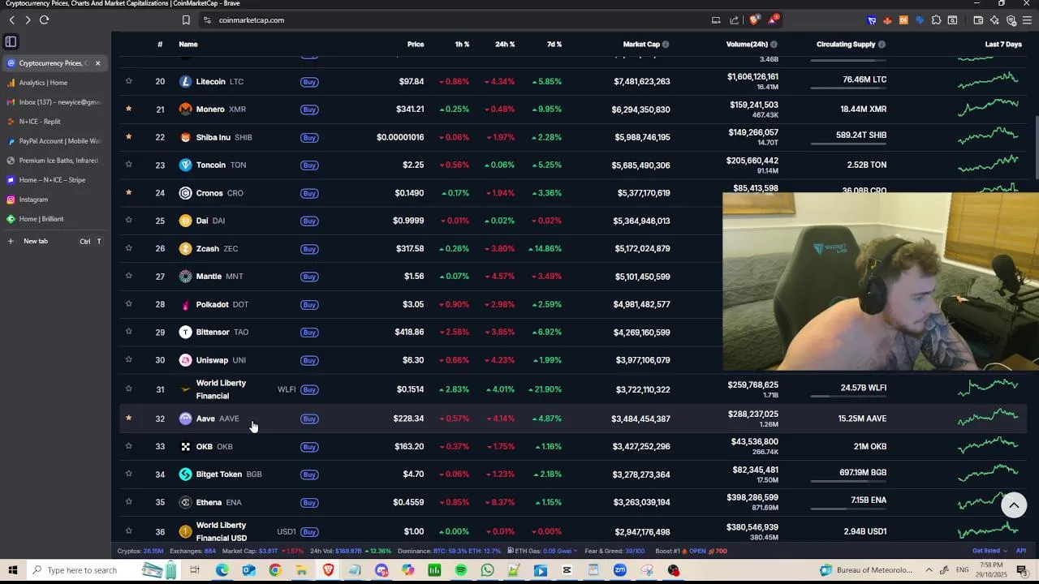Screen dimensions: 1039x584
Task: Click the Litecoin coin logo
Action: click(x=185, y=81)
